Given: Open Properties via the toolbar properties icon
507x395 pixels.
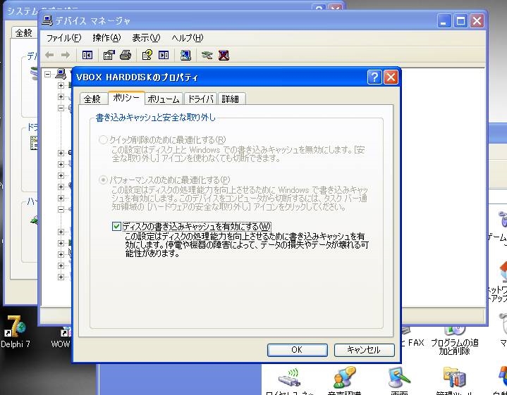Looking at the screenshot, I should (x=109, y=55).
